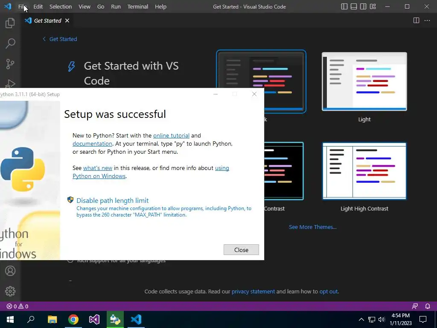
Task: Select the Light theme thumbnail
Action: (364, 82)
